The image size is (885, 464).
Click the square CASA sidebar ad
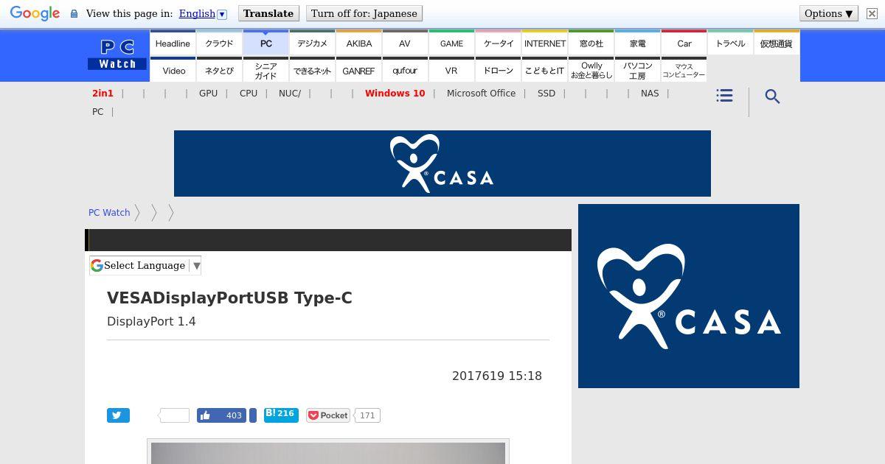coord(689,296)
